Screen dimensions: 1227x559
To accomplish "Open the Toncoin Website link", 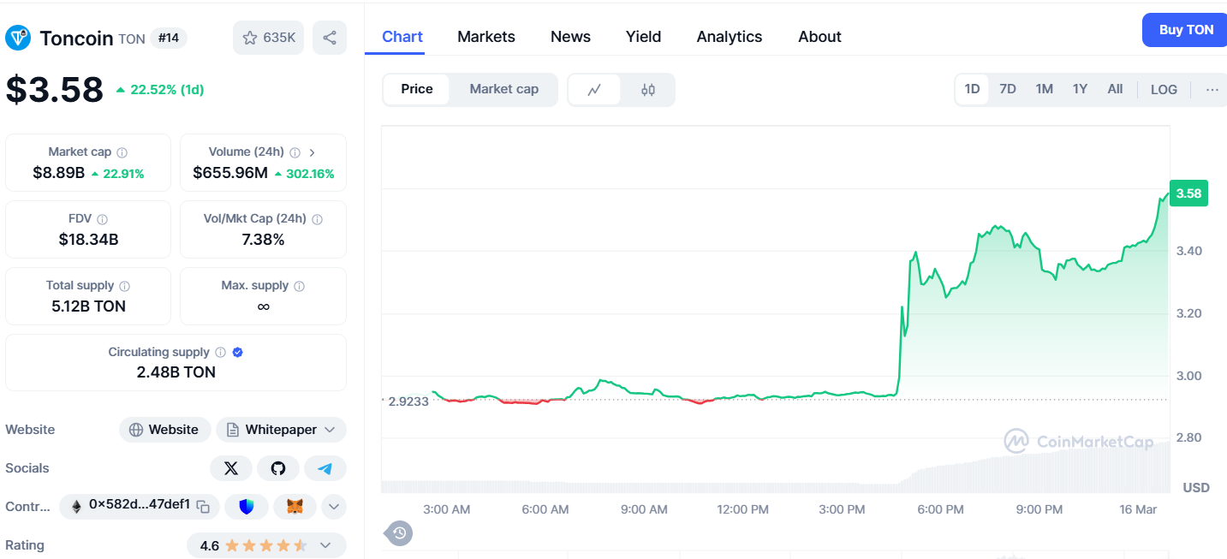I will pos(164,430).
